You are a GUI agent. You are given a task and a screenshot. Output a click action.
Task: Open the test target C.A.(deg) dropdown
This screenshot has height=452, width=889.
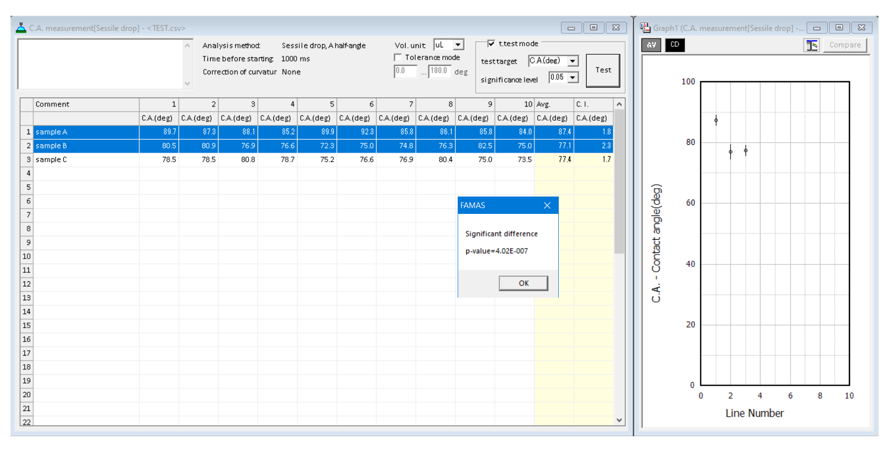(572, 61)
